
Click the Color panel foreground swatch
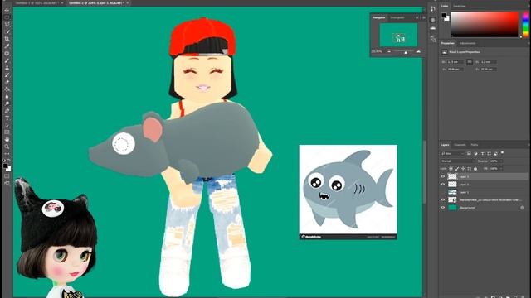click(x=444, y=15)
